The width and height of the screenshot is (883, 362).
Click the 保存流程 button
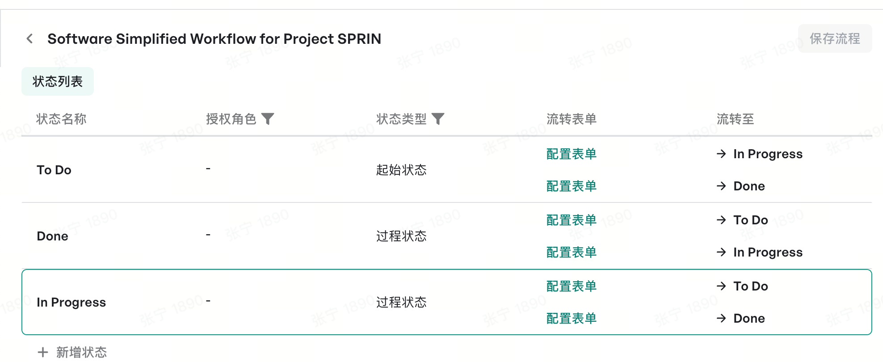coord(835,38)
